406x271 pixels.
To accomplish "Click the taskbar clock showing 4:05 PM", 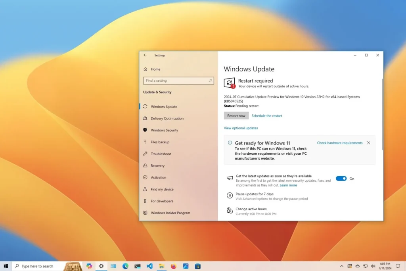I will (x=385, y=266).
